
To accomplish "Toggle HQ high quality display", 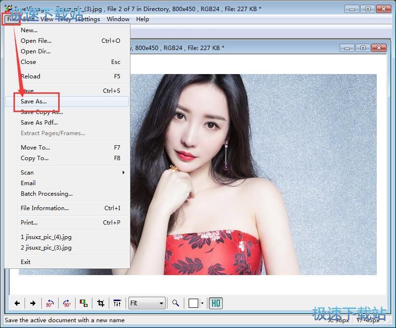I will 216,303.
